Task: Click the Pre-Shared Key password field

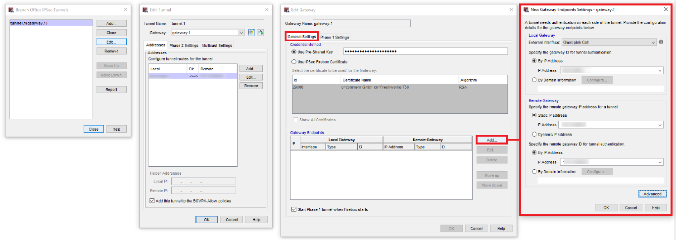Action: [425, 51]
